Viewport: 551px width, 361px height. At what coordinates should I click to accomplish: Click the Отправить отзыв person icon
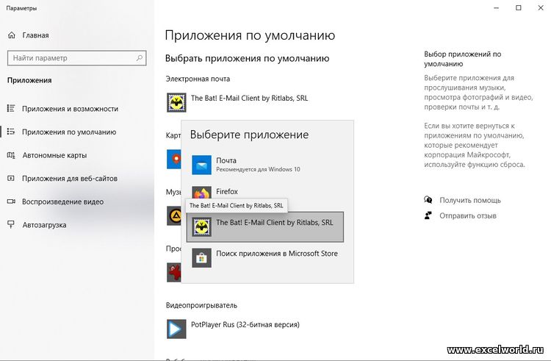tap(428, 215)
